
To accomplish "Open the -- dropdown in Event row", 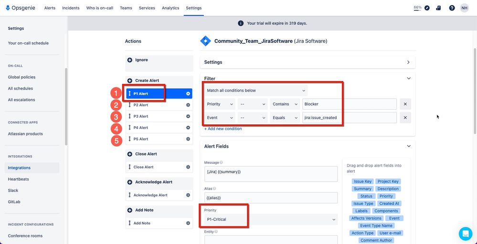I will coord(253,118).
